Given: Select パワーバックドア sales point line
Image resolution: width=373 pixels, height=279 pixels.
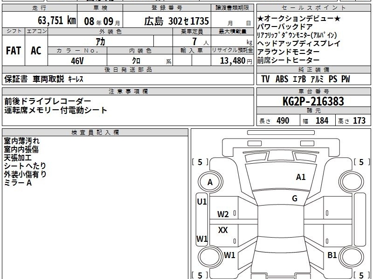Looking at the screenshot, I should coord(285,27).
